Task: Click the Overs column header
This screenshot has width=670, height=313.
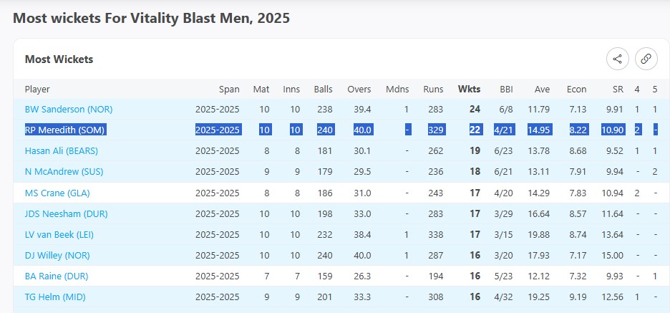Action: [359, 90]
